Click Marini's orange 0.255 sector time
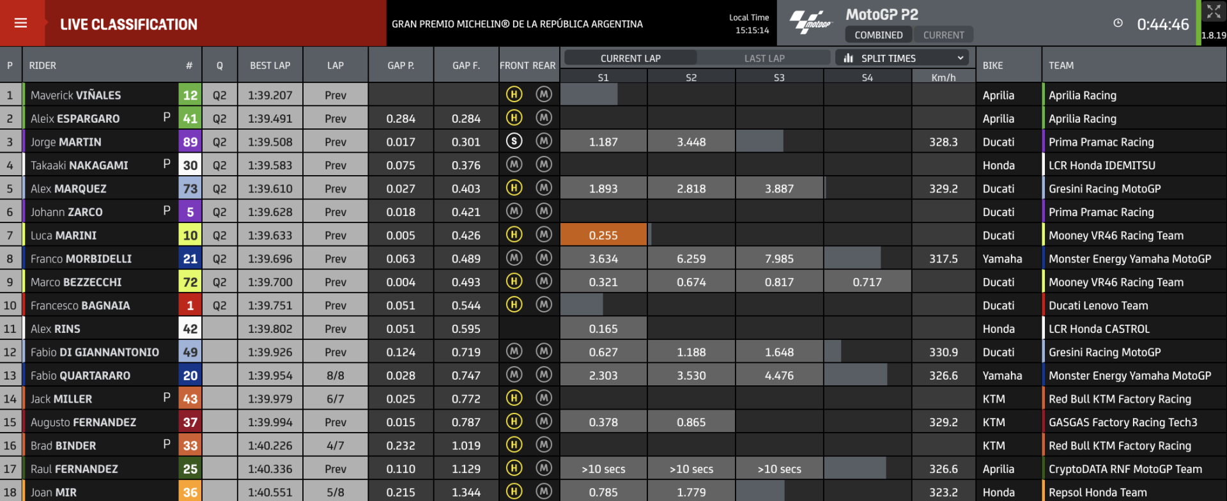 (x=603, y=235)
